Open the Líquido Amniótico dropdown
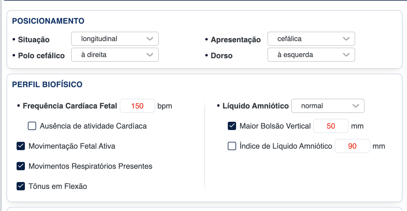Image resolution: width=407 pixels, height=211 pixels. pyautogui.click(x=328, y=106)
